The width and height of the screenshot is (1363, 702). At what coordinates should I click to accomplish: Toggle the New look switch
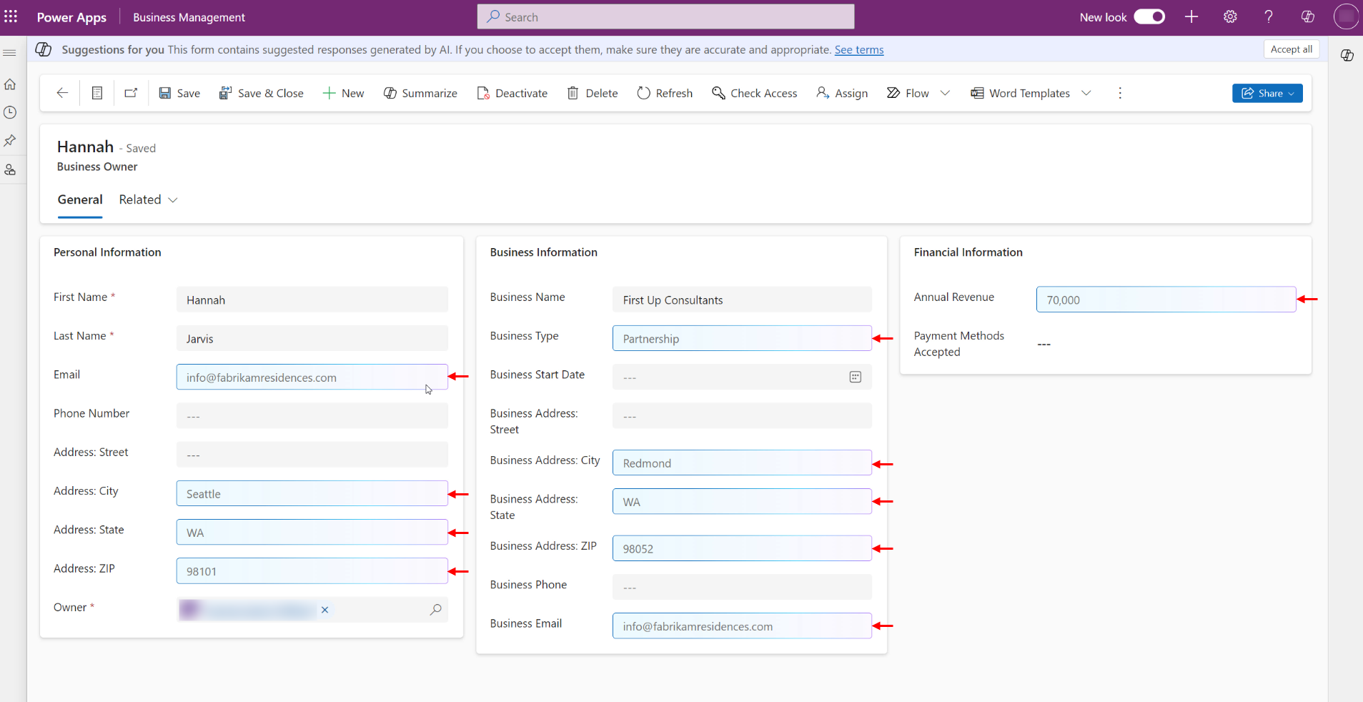click(1149, 16)
